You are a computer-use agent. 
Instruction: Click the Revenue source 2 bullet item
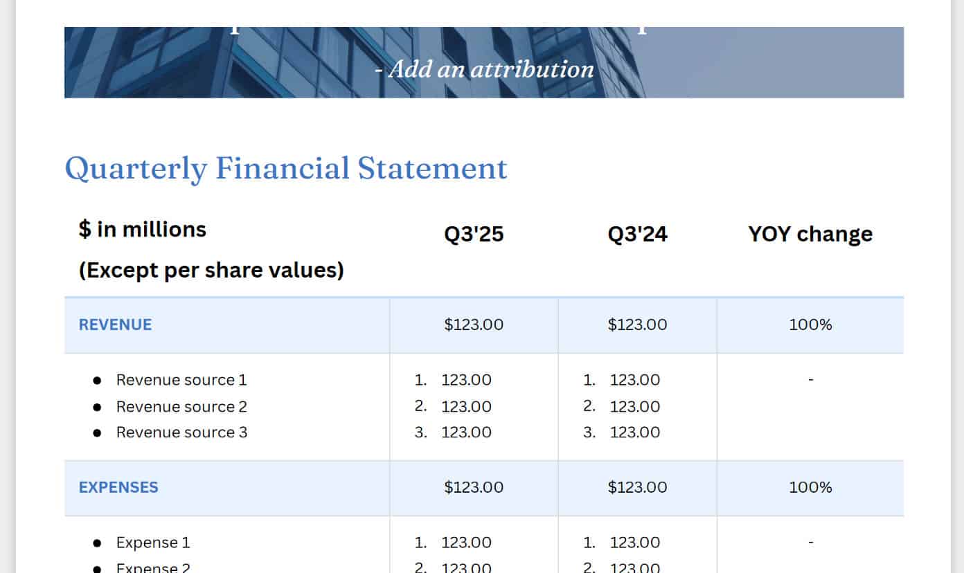(x=181, y=406)
